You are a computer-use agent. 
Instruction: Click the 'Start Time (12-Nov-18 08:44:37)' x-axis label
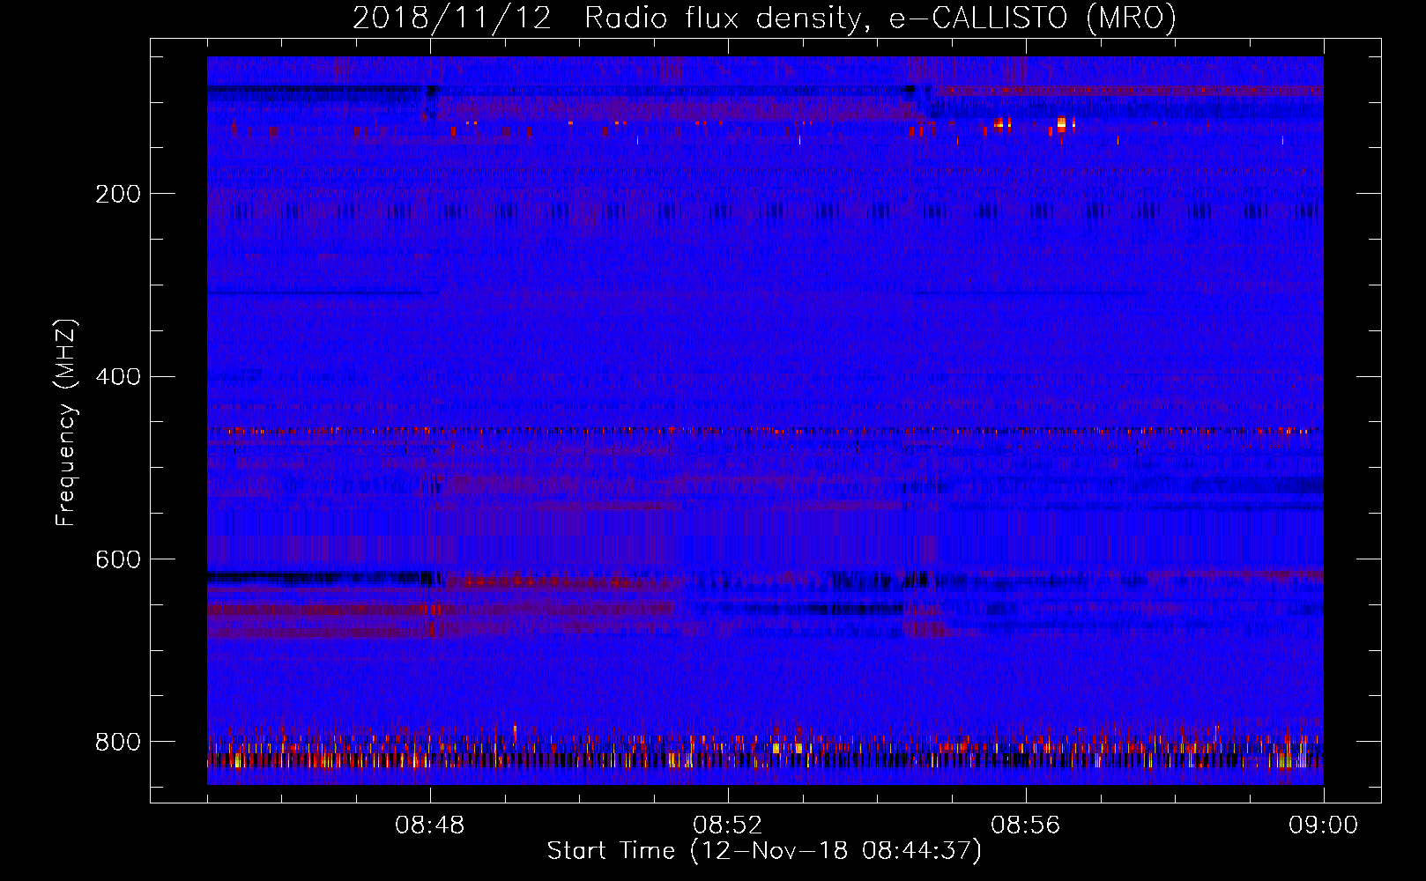[x=764, y=851]
